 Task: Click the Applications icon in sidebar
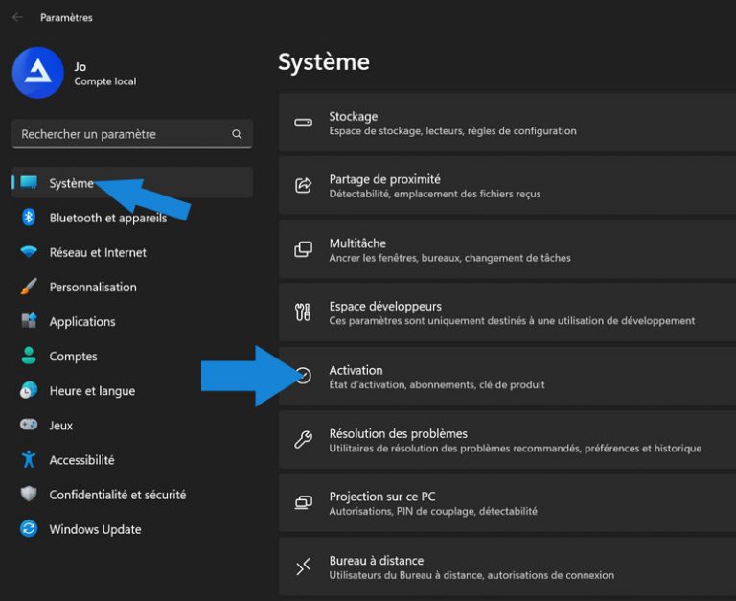pos(29,321)
